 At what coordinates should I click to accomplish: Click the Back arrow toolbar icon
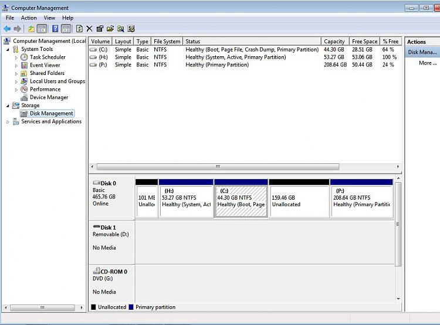(7, 29)
